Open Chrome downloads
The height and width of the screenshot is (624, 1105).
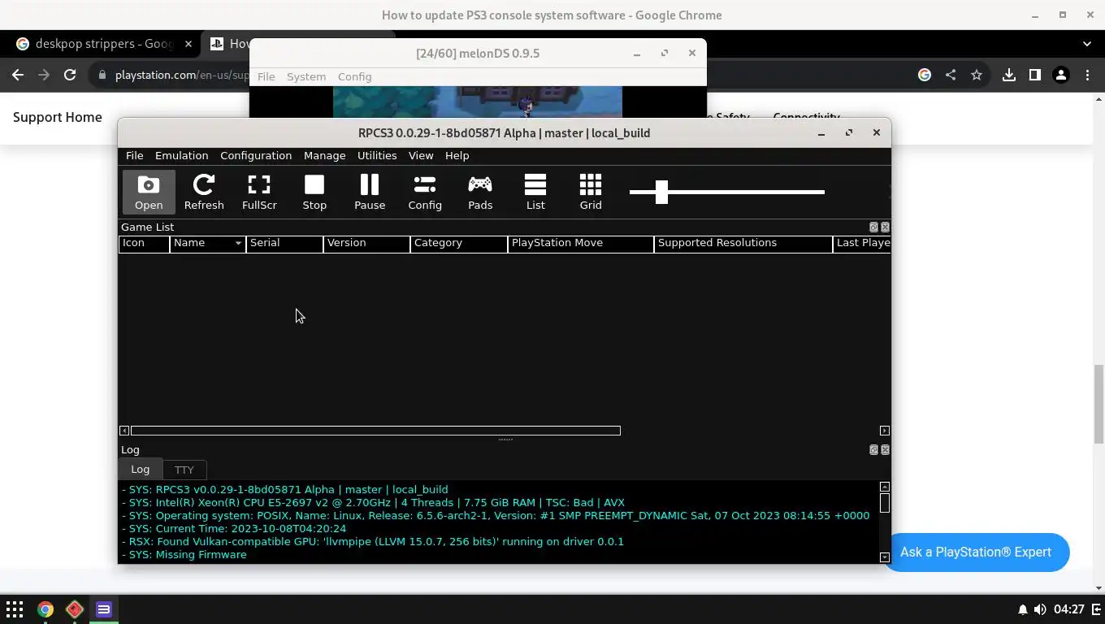point(1009,75)
